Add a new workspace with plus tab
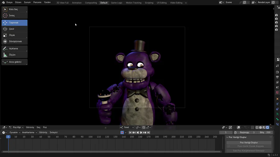Image resolution: width=280 pixels, height=157 pixels. pyautogui.click(x=186, y=3)
